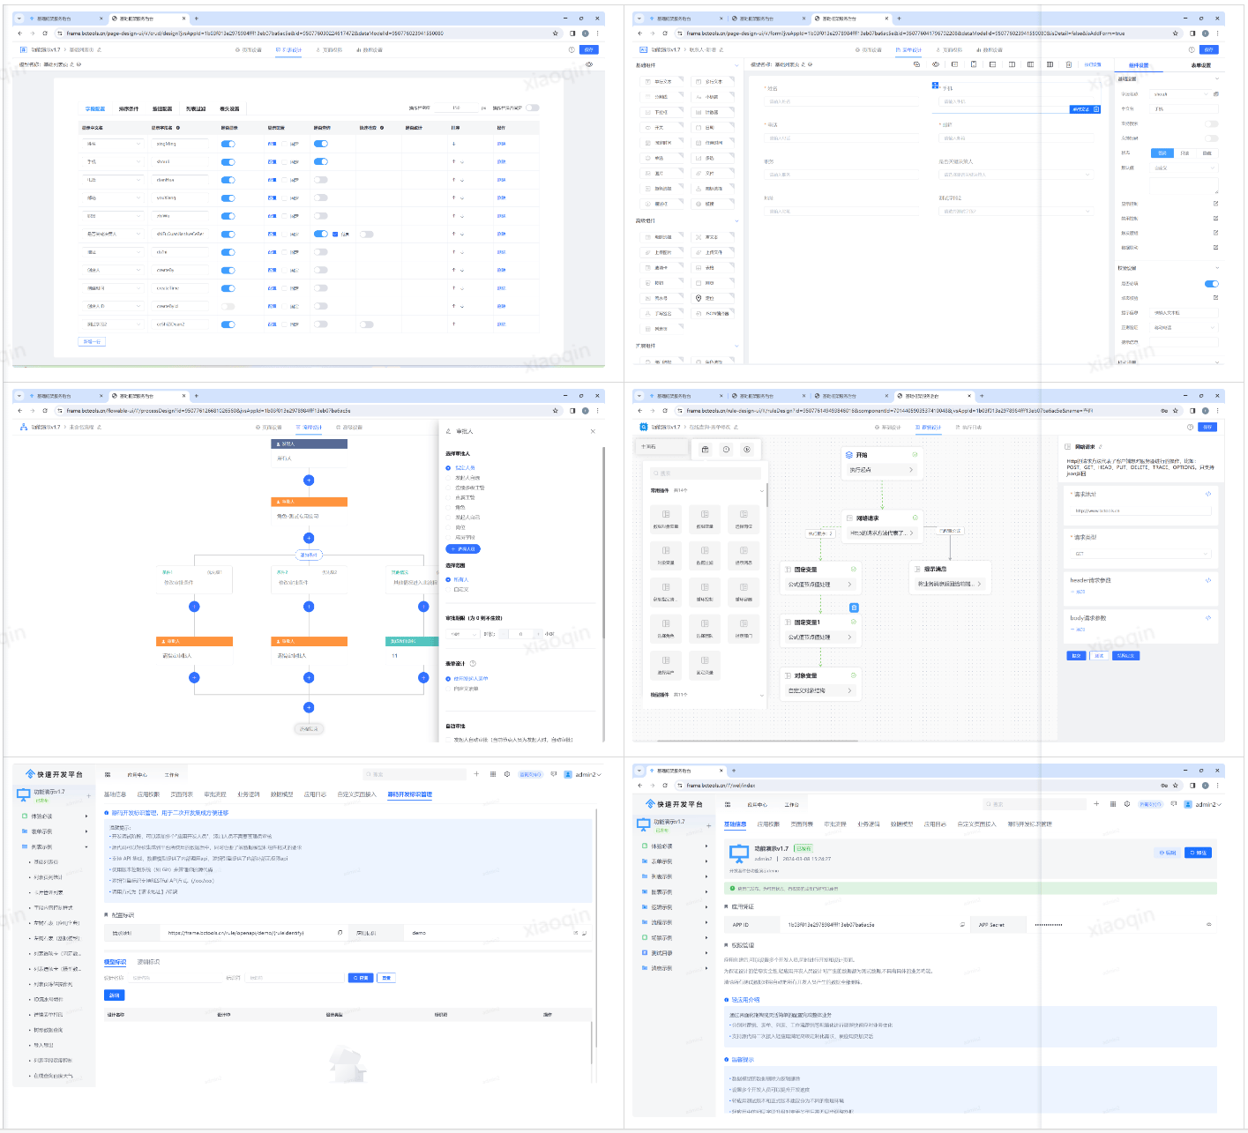
Task: Switch off the blue toggle in createTime row
Action: coord(228,288)
